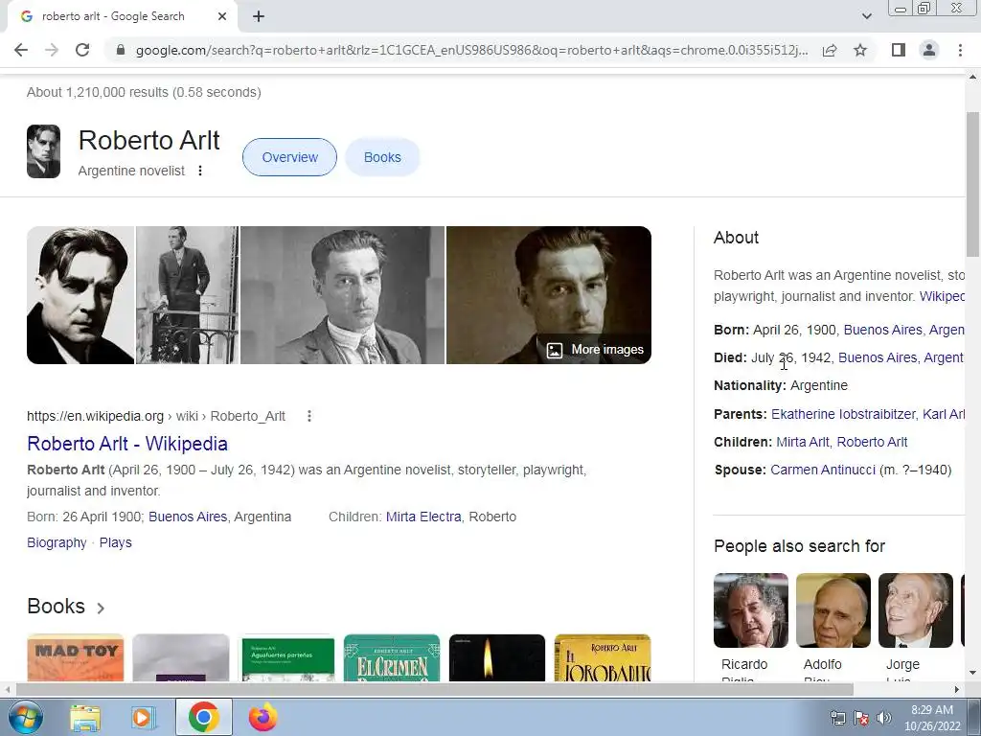Open the first close-up portrait photo
Screen dimensions: 981x736
tap(80, 295)
